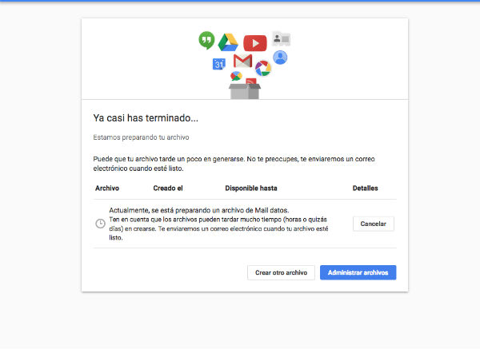Click the Disponible hasta column header
The image size is (480, 349).
(x=251, y=188)
